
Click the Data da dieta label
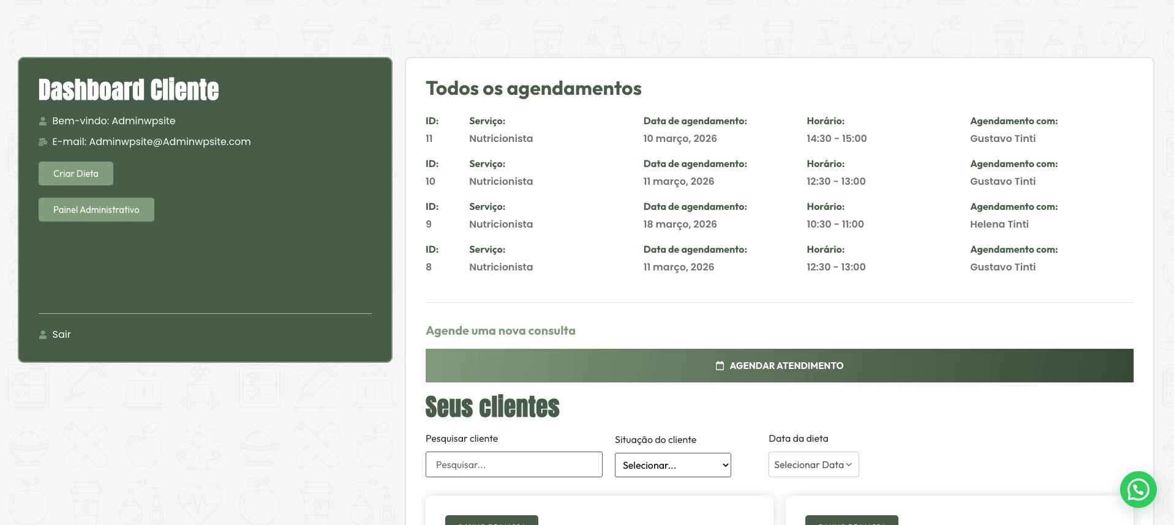click(x=798, y=439)
